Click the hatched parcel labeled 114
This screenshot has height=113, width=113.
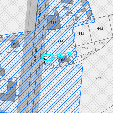coord(60,41)
